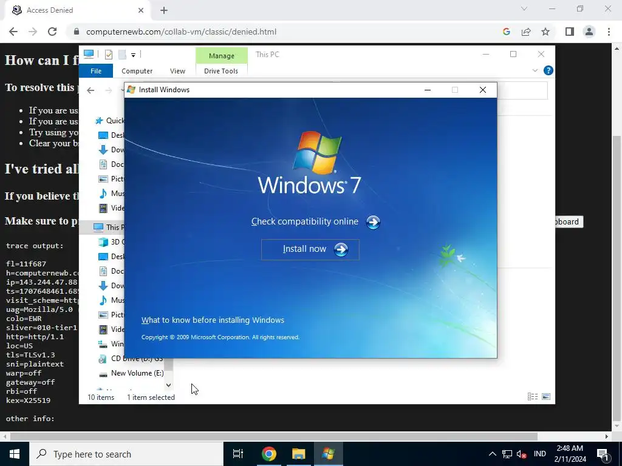Open Chrome tab search dropdown

coord(524,8)
